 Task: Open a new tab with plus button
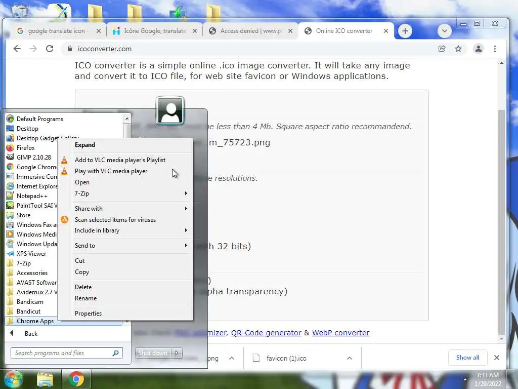pyautogui.click(x=405, y=31)
